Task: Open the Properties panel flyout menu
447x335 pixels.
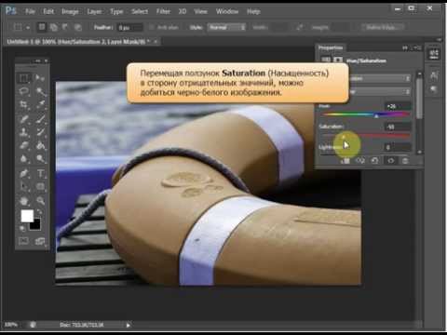Action: (x=418, y=47)
